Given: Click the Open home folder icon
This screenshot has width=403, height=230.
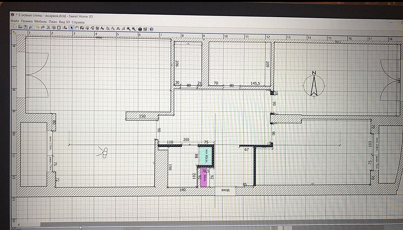Looking at the screenshot, I should tap(20, 27).
